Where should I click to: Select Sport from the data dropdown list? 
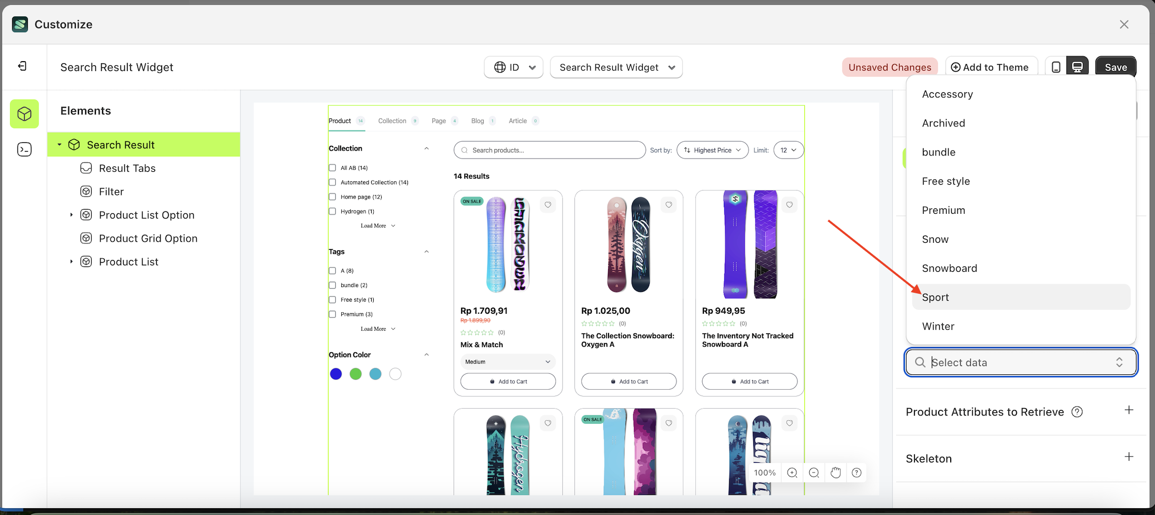(935, 297)
